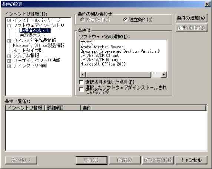
Task: Click the 次へ button
Action: pyautogui.click(x=21, y=160)
